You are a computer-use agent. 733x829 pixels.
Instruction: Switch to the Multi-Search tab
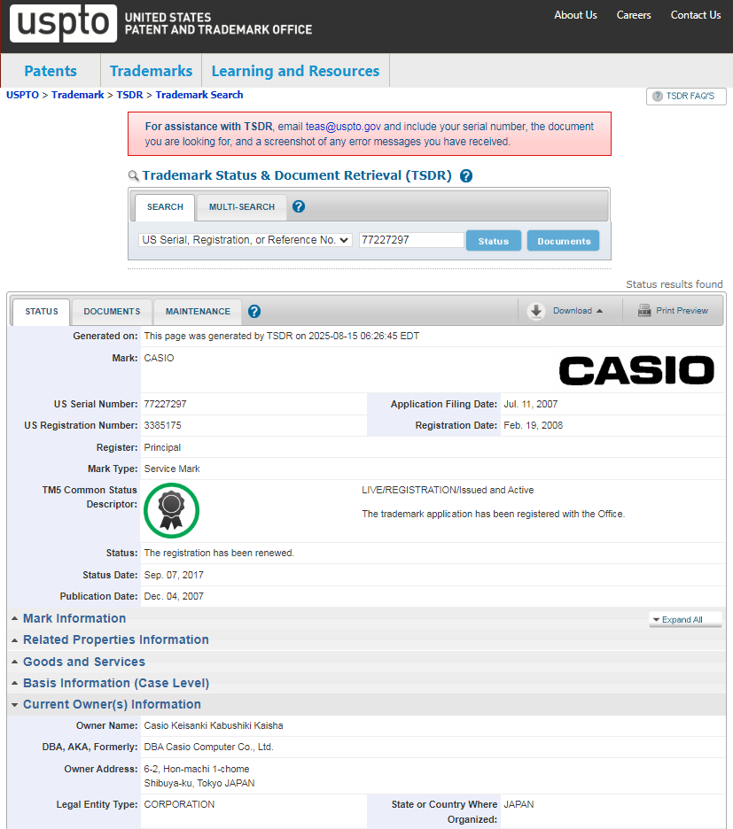pyautogui.click(x=241, y=207)
